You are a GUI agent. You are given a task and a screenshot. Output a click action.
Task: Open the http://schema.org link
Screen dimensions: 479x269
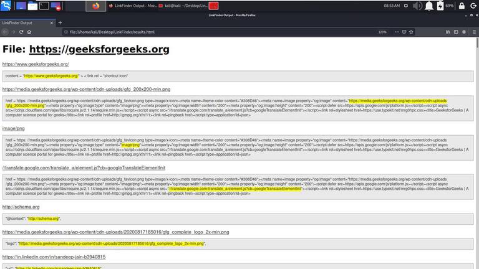(21, 207)
